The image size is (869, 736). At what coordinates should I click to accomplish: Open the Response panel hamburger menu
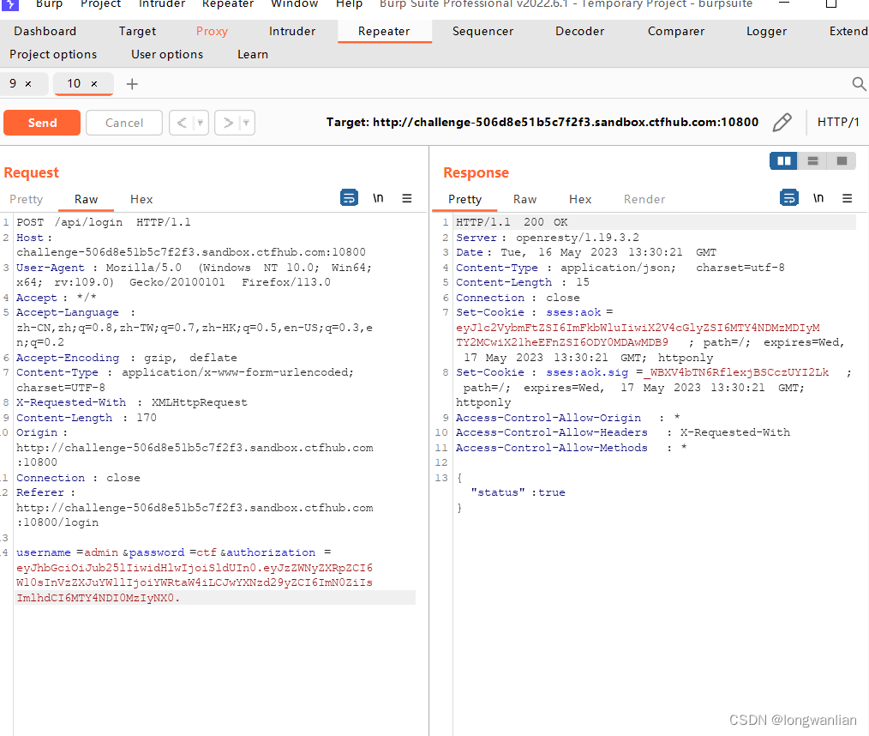(x=848, y=197)
